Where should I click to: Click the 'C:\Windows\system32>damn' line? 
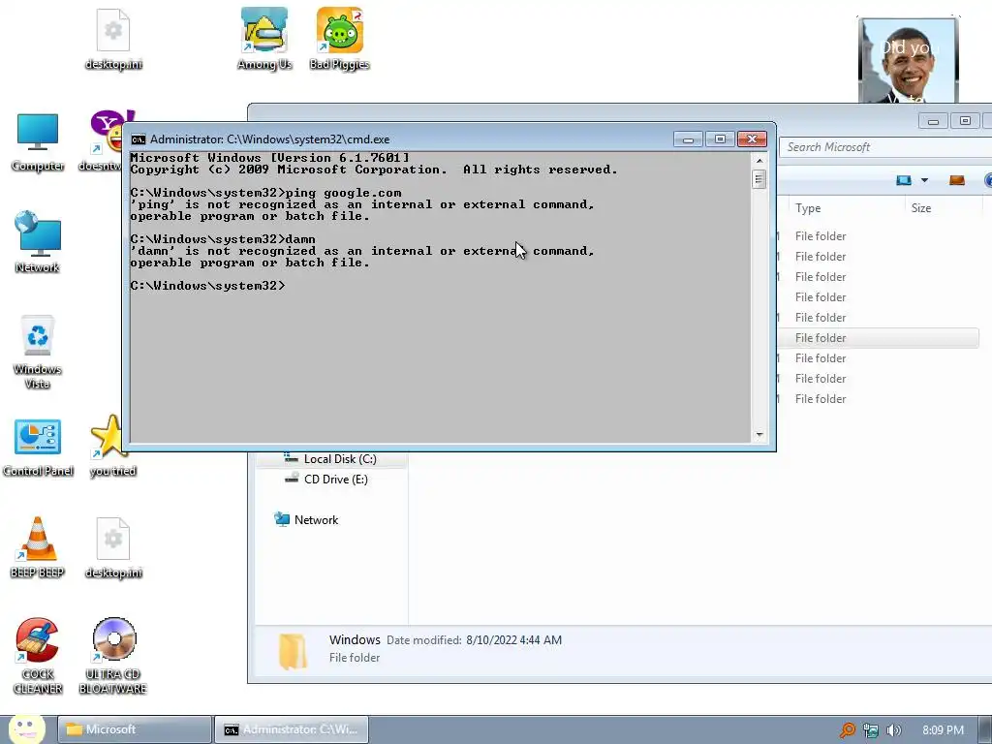click(x=223, y=239)
